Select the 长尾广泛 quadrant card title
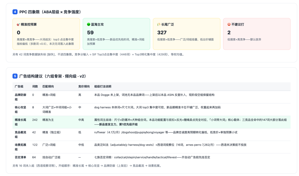This screenshot has height=176, width=299. point(167,24)
